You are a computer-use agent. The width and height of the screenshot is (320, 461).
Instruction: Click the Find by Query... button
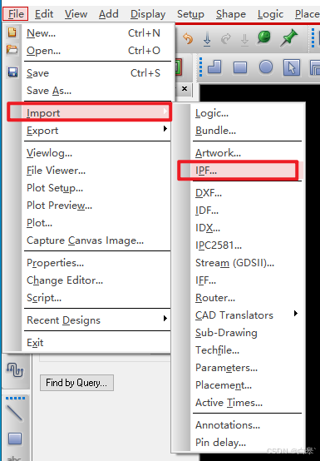click(x=76, y=383)
